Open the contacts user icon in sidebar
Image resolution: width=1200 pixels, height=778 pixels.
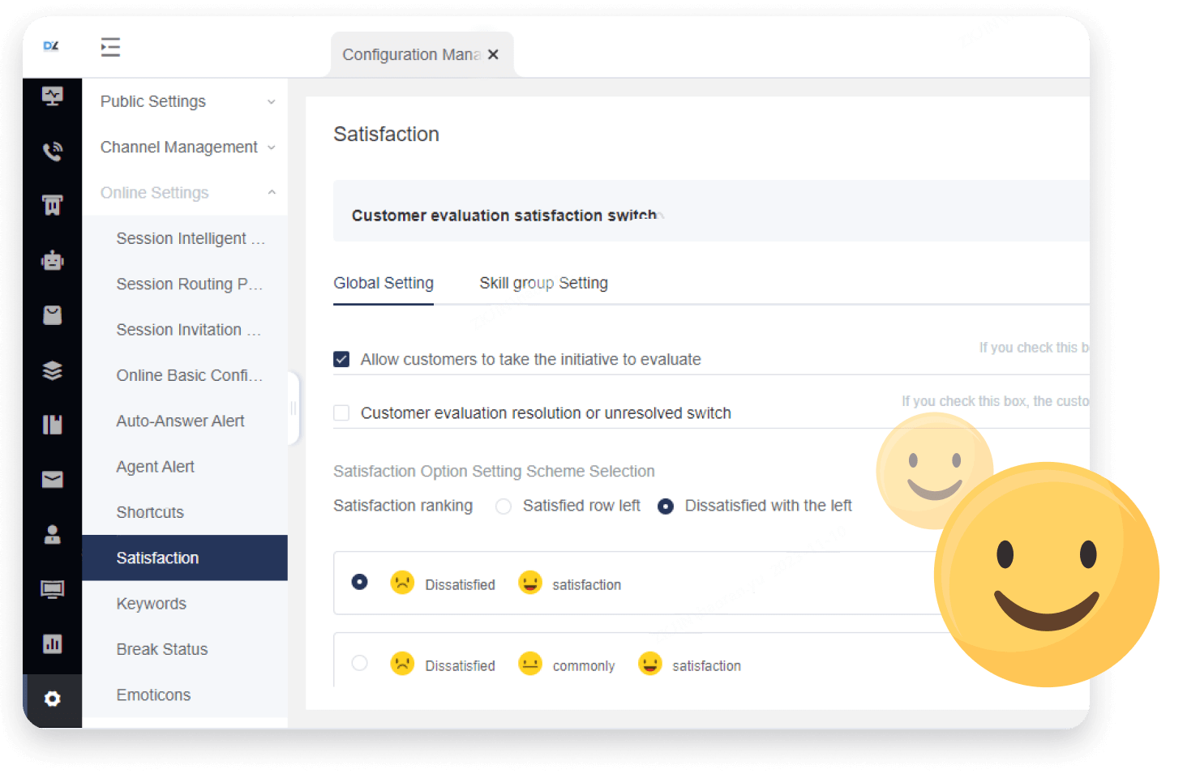(x=53, y=534)
